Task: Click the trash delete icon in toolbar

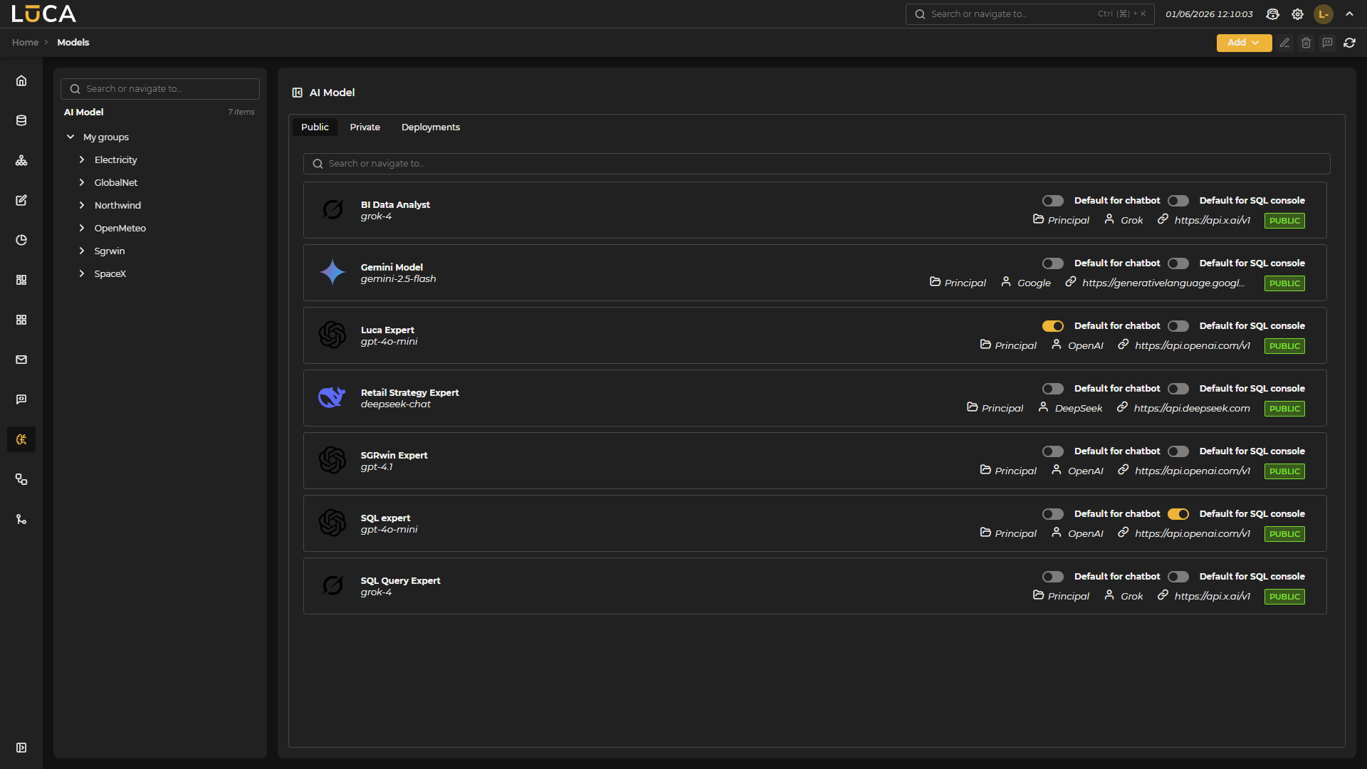Action: 1306,43
